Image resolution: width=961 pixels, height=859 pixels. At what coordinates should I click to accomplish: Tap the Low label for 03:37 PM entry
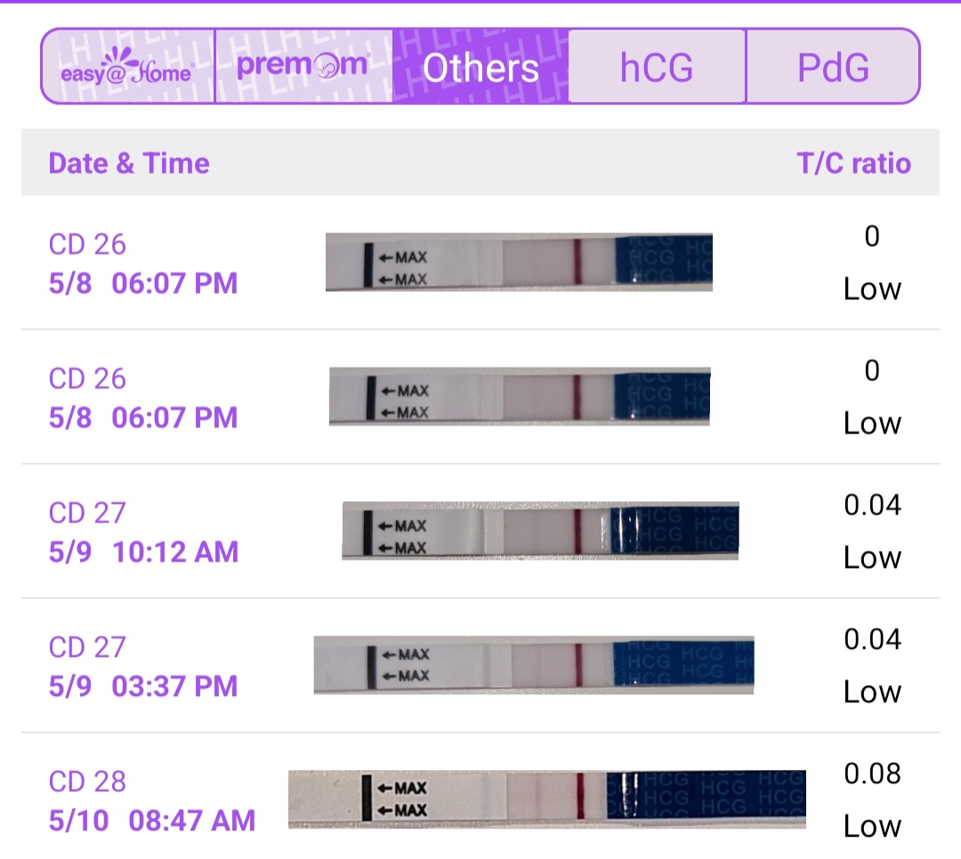tap(872, 693)
